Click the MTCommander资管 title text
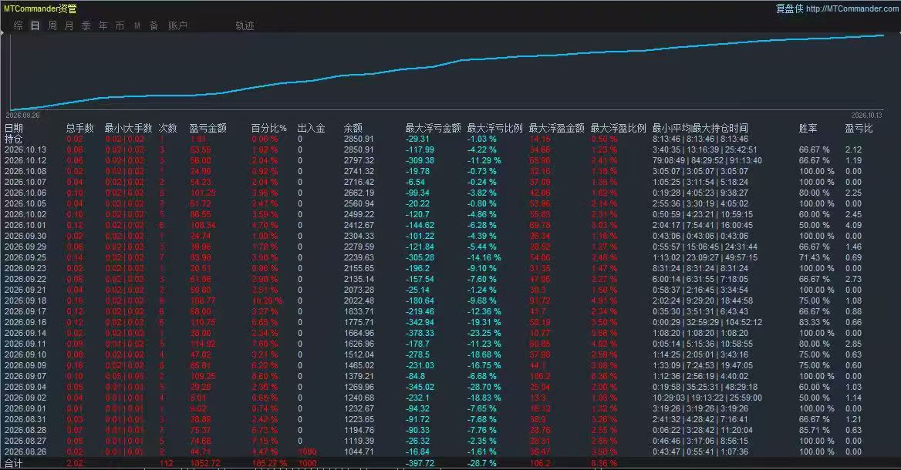This screenshot has width=901, height=470. [40, 8]
